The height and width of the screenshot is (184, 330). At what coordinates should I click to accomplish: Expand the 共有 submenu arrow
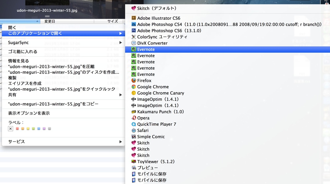pos(120,95)
